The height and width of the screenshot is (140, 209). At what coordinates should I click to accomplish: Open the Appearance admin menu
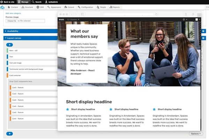tap(53, 7)
